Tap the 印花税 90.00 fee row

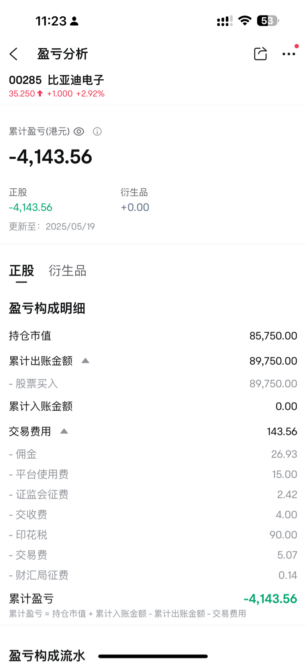coord(153,535)
